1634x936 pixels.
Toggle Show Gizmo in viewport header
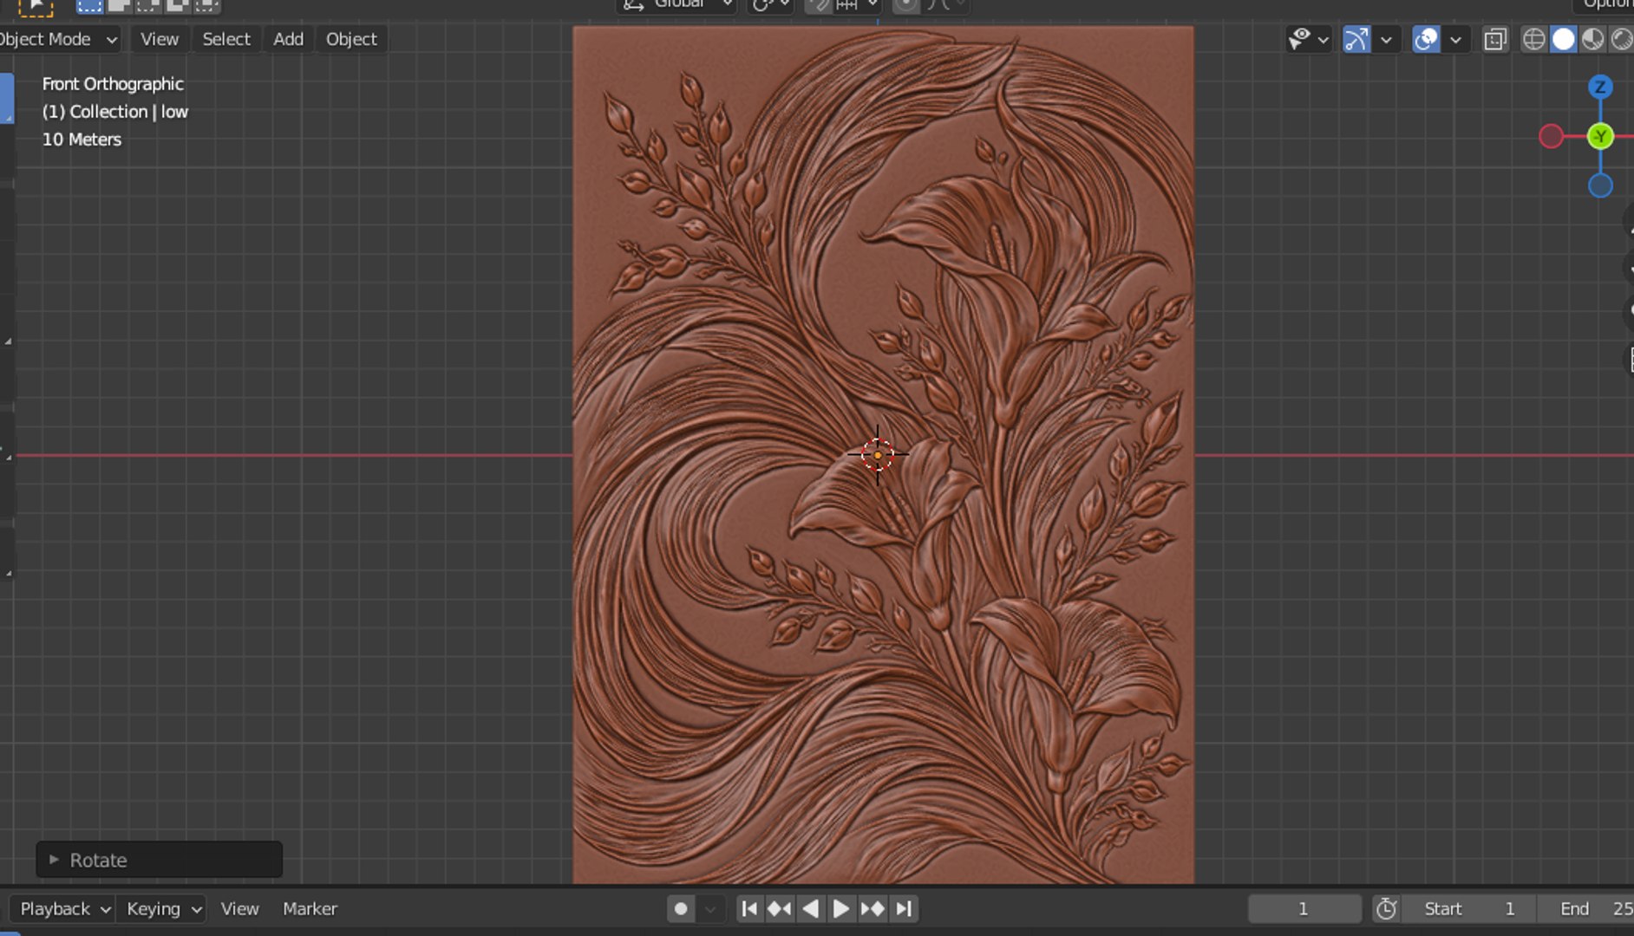coord(1356,39)
